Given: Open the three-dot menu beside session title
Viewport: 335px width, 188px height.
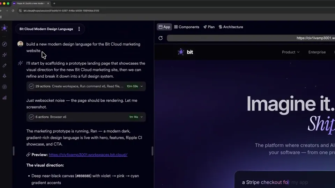Looking at the screenshot, I should click(79, 29).
